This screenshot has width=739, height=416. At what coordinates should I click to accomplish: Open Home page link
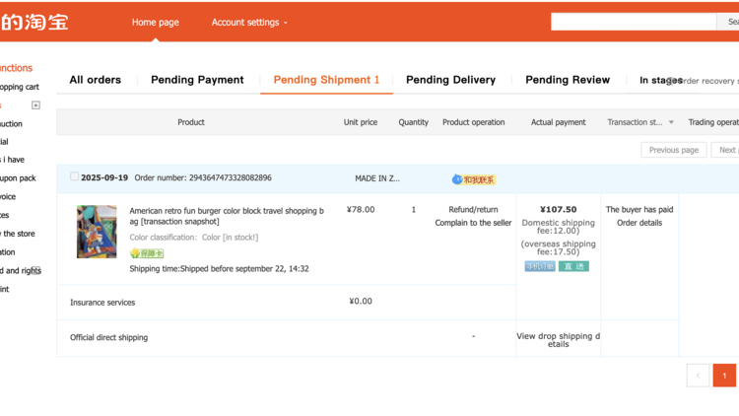tap(155, 22)
